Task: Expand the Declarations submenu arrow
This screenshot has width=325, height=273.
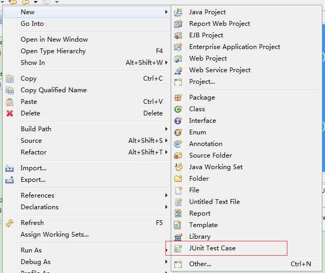Action: pos(166,207)
